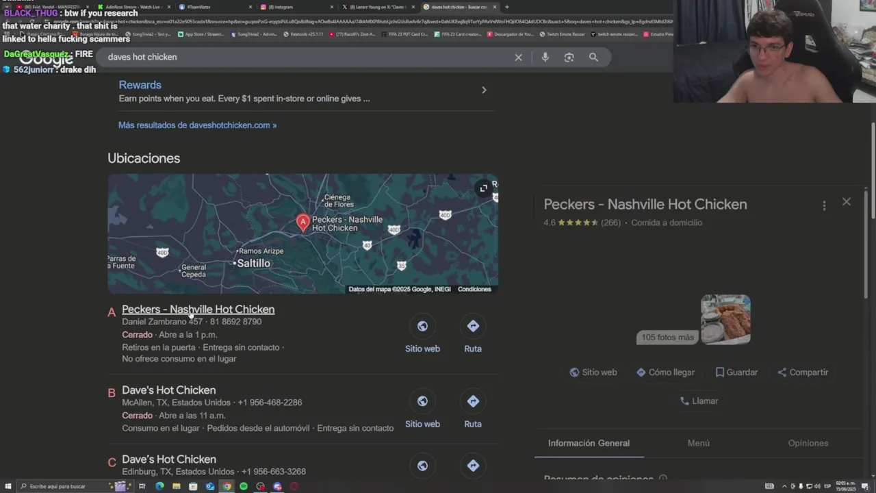Save Peckers with the Guardar button
This screenshot has width=876, height=493.
(x=736, y=372)
